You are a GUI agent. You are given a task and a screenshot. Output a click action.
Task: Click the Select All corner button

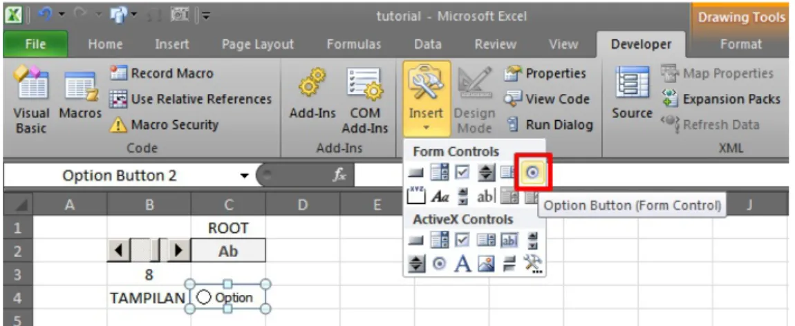point(17,204)
